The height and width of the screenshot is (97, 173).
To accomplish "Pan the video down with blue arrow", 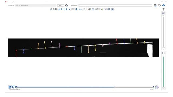I will pyautogui.click(x=66, y=9).
